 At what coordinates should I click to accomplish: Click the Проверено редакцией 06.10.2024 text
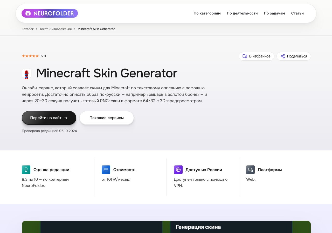pyautogui.click(x=49, y=131)
